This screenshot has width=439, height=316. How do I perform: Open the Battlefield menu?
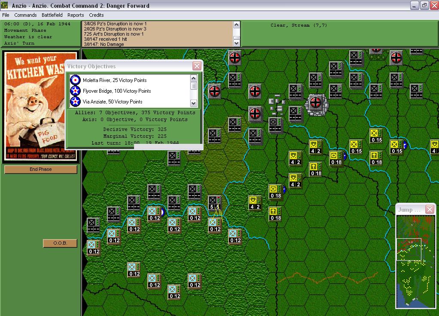click(52, 15)
